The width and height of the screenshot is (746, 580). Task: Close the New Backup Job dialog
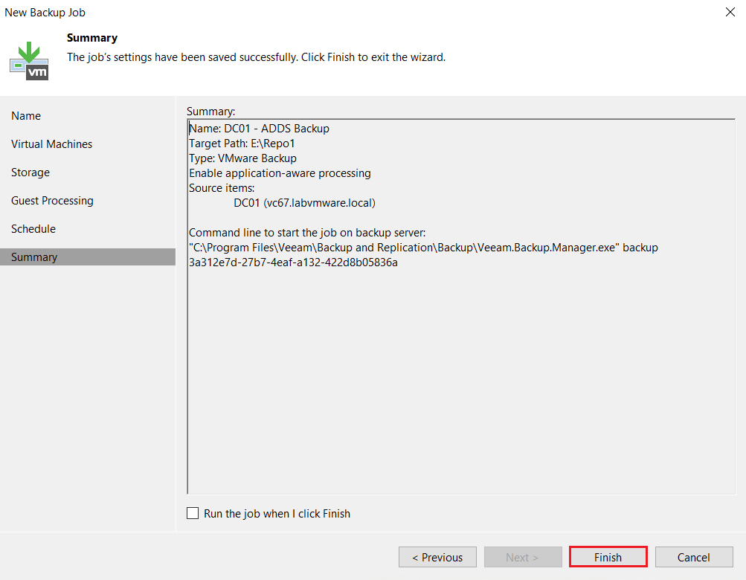click(730, 12)
